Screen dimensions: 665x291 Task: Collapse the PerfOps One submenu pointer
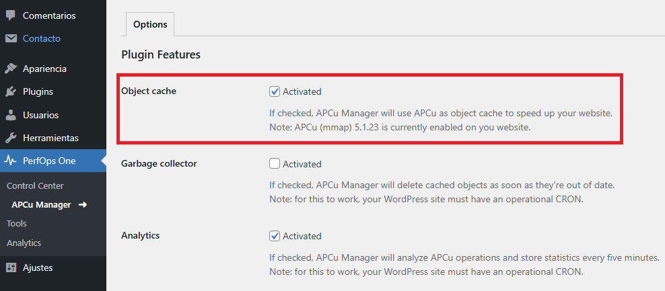click(x=102, y=161)
